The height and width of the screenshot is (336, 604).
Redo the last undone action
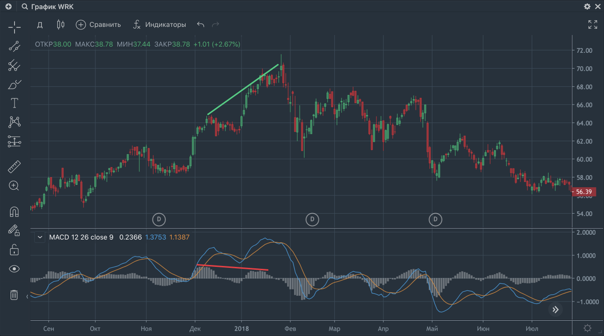click(x=215, y=24)
